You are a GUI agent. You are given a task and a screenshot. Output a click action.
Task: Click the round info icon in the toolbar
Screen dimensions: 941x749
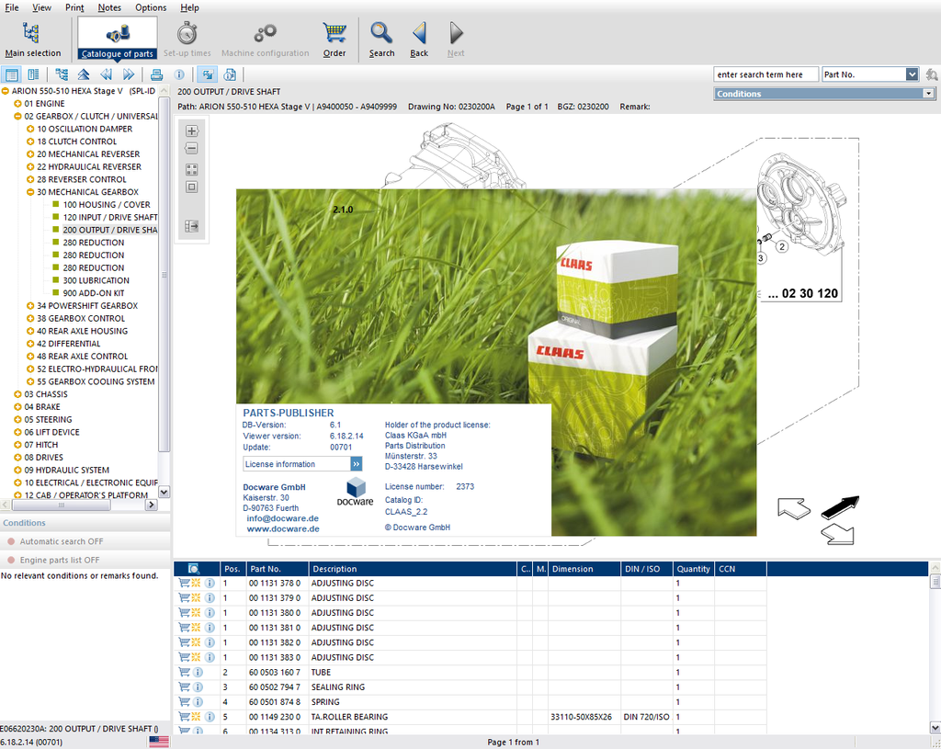click(179, 74)
